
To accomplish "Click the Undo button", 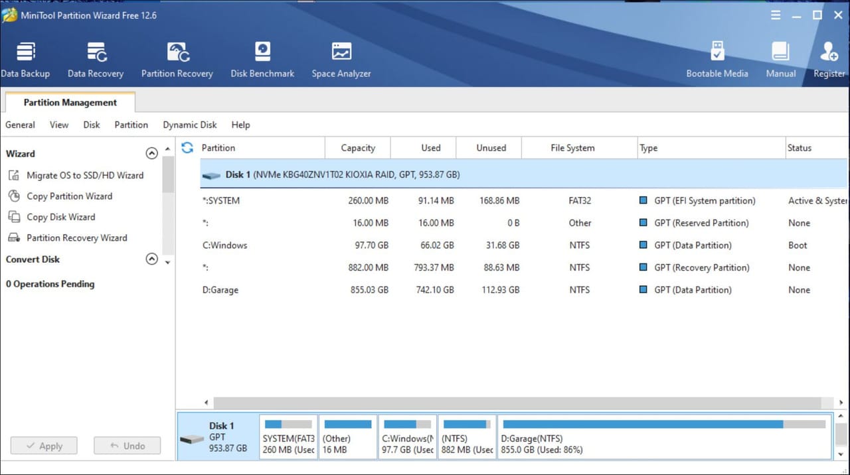I will [127, 446].
